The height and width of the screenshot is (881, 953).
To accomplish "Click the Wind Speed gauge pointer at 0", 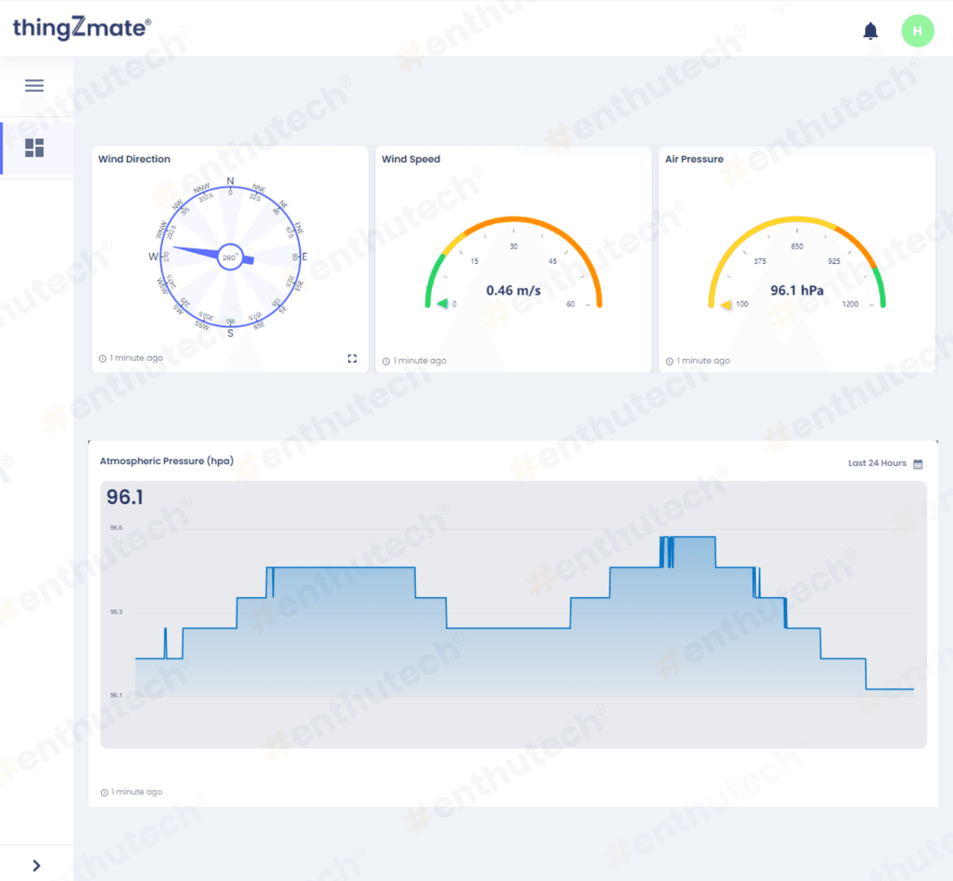I will pos(443,303).
